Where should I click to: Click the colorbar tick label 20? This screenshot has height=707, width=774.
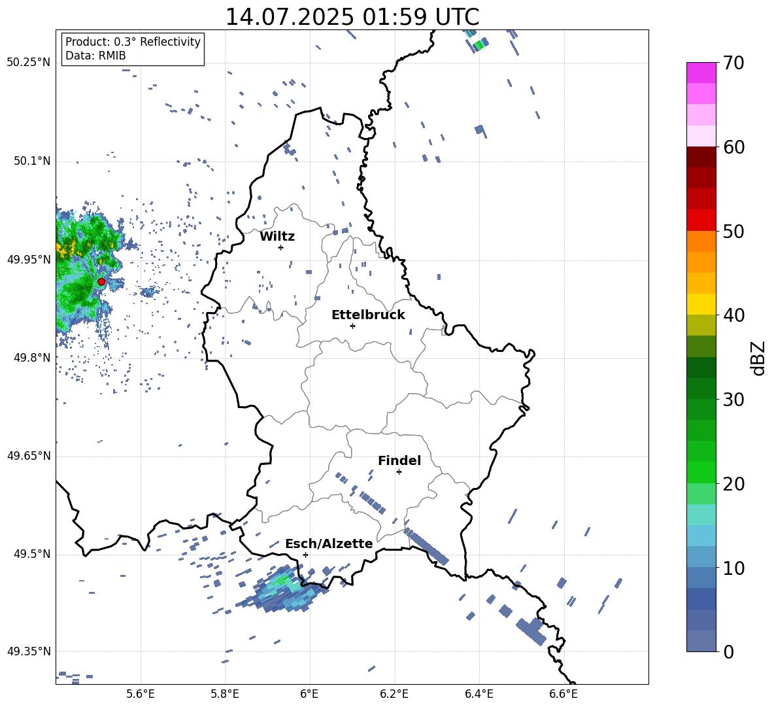tap(733, 484)
